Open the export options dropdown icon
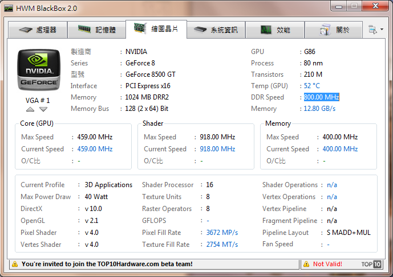The width and height of the screenshot is (393, 277). point(376,30)
